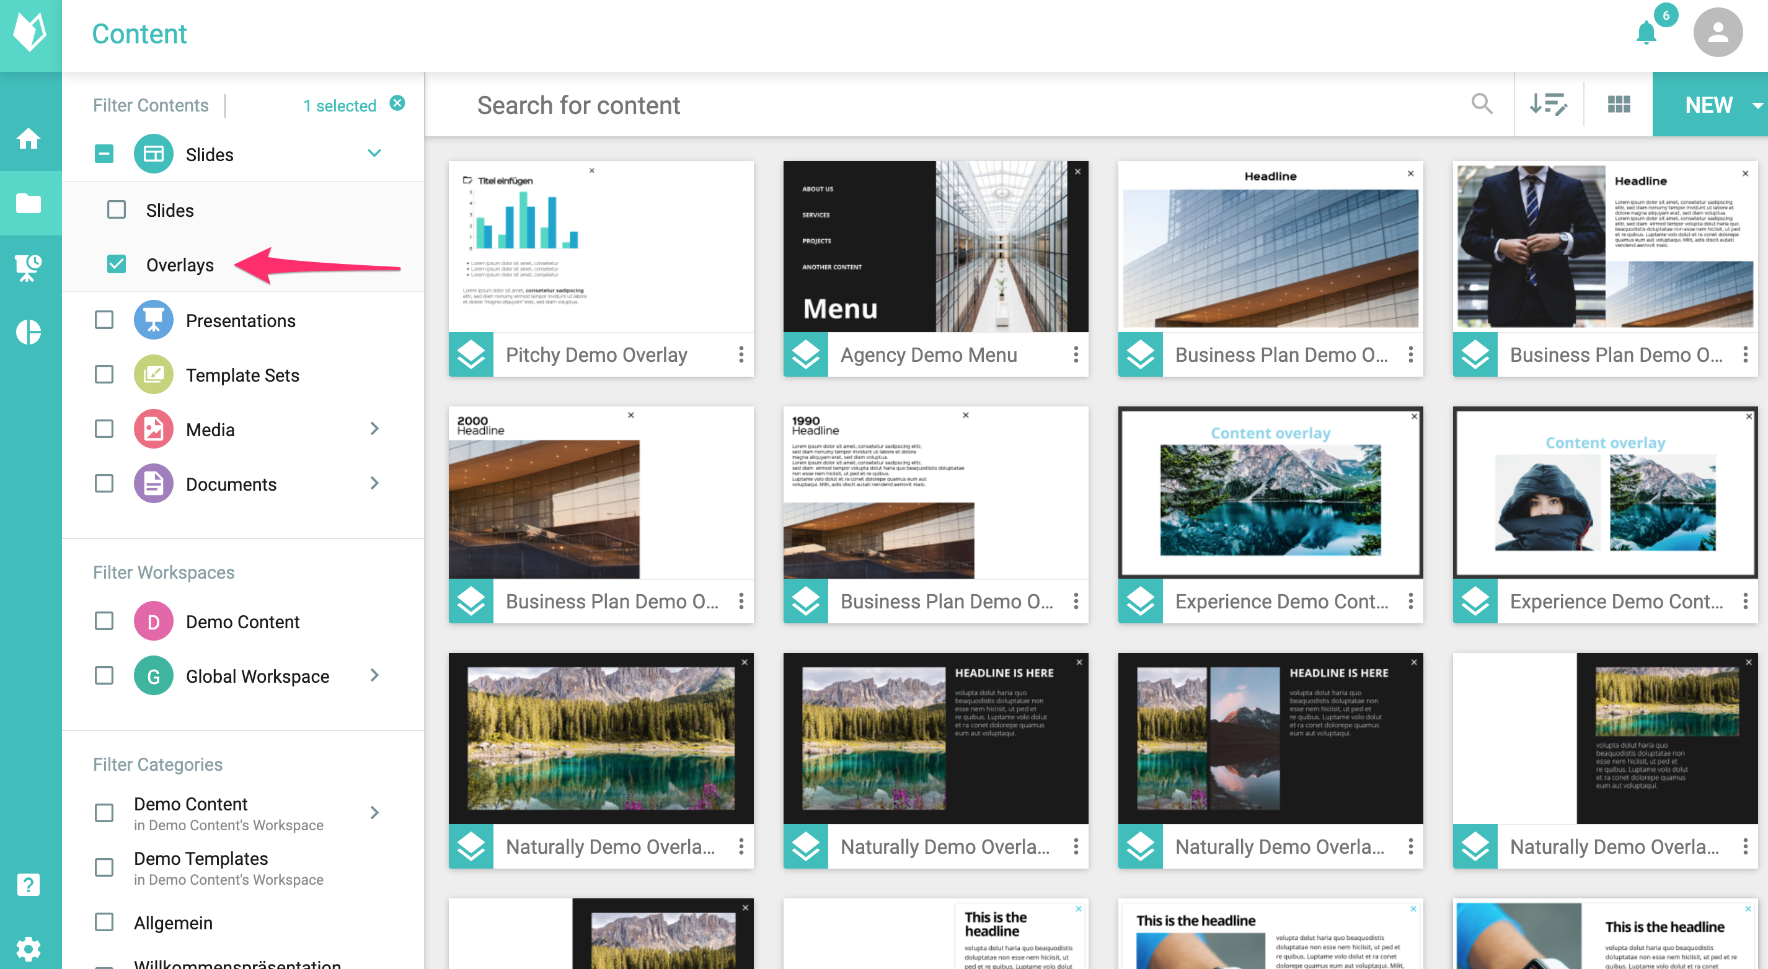Check the Media filter checkbox

104,429
